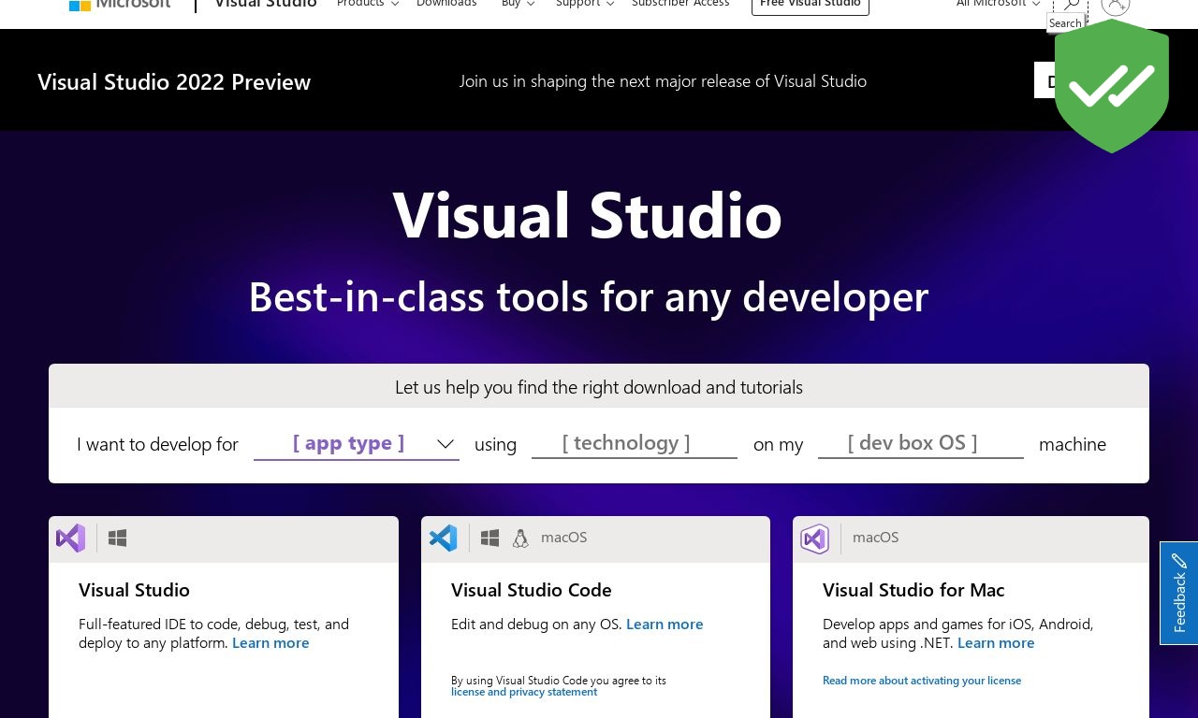Expand the Products menu
This screenshot has width=1198, height=718.
[x=368, y=4]
